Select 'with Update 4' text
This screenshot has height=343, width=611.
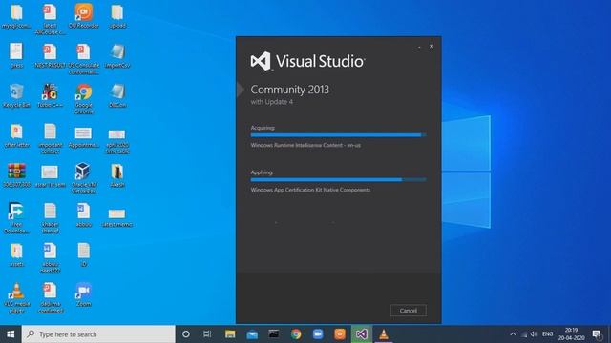click(x=271, y=102)
